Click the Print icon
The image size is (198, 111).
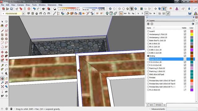[43, 9]
